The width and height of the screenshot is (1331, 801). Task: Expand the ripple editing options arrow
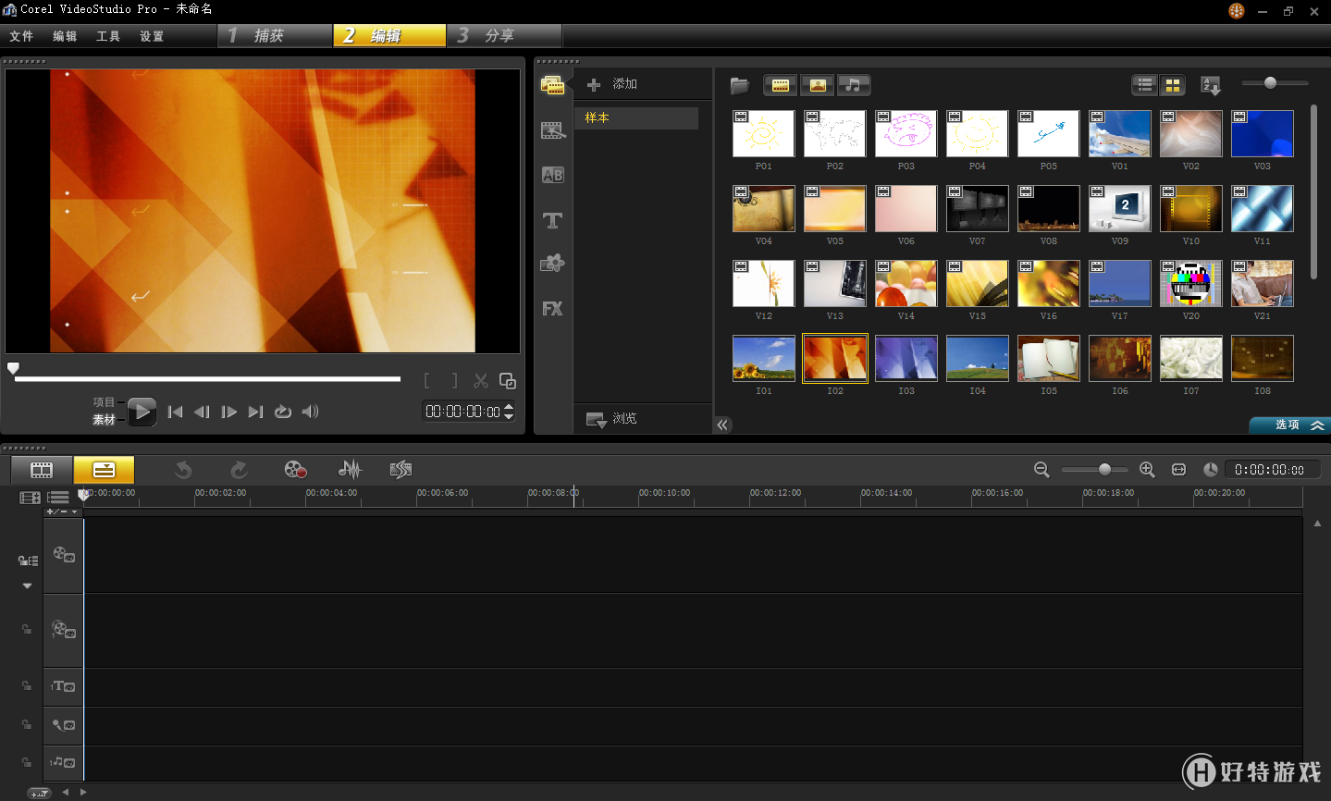pos(27,585)
